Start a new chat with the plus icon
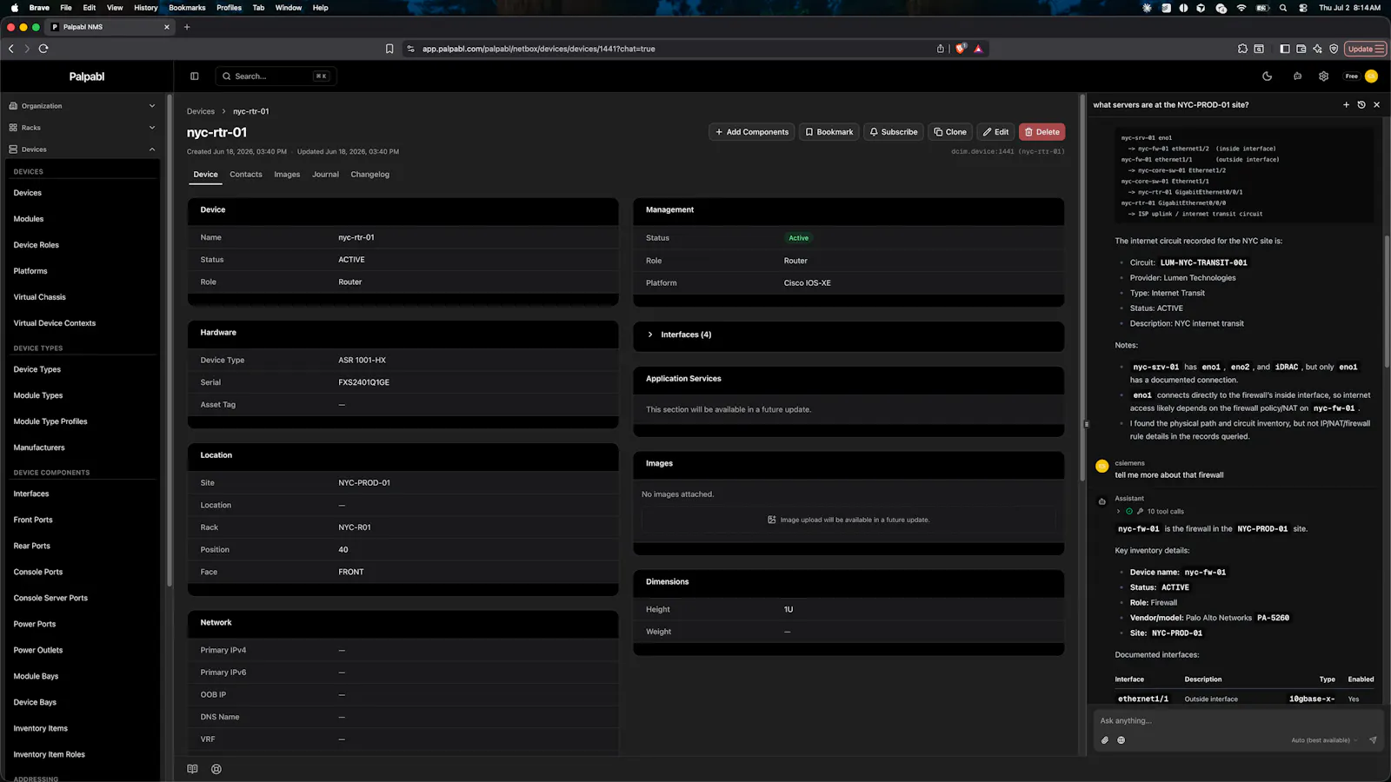 click(x=1347, y=104)
